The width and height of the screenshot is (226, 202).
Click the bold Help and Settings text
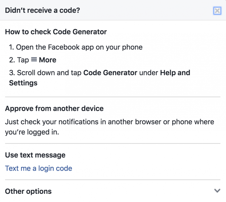coord(100,78)
